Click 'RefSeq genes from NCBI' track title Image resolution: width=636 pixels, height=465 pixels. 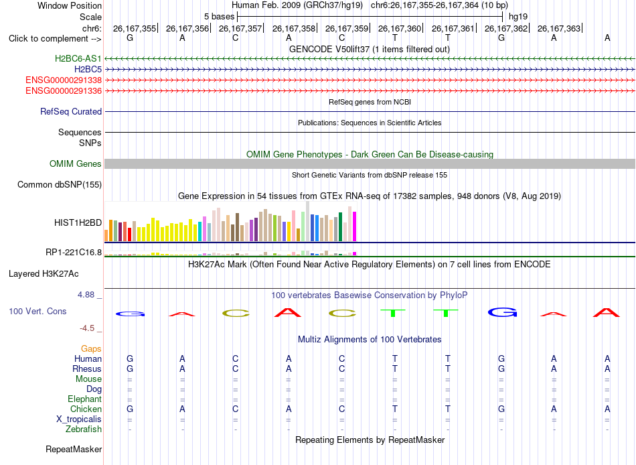pos(370,102)
